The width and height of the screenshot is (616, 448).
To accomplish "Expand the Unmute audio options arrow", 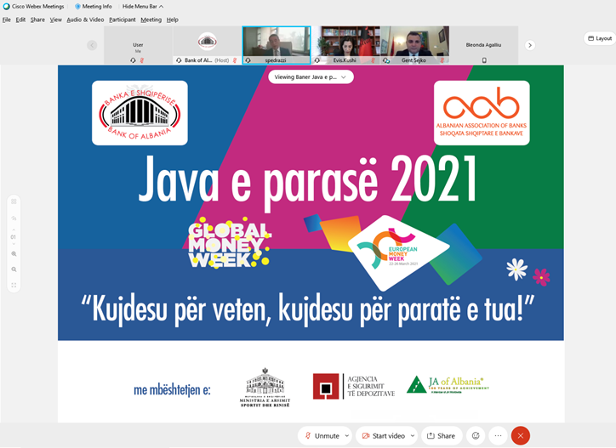I will 347,435.
